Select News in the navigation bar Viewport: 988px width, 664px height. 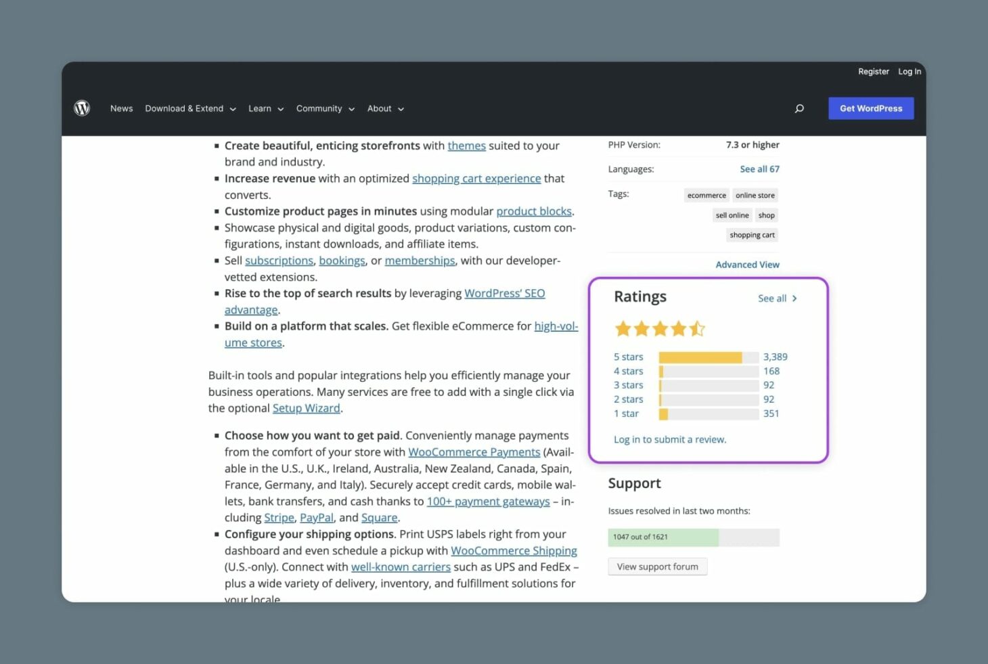(122, 108)
